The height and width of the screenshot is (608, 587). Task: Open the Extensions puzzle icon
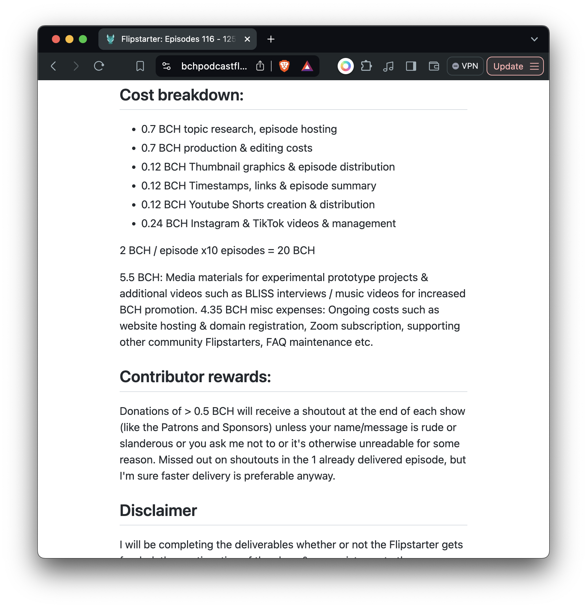366,66
